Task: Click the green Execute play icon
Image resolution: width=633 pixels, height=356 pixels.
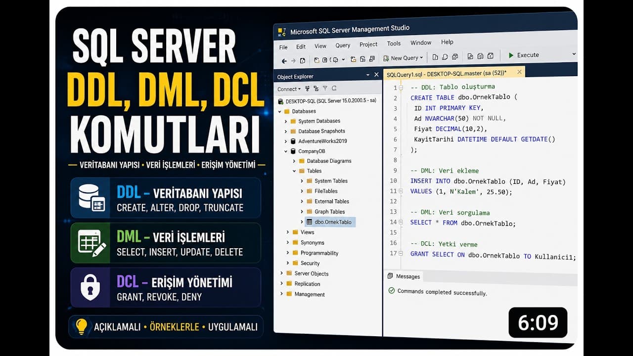Action: [x=511, y=55]
